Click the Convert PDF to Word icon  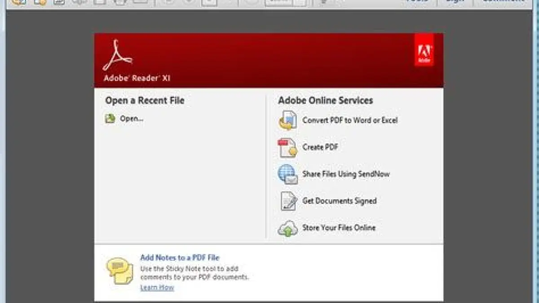(x=287, y=120)
